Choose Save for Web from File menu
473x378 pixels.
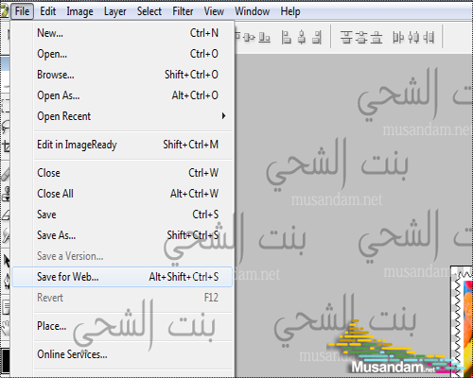click(x=122, y=277)
